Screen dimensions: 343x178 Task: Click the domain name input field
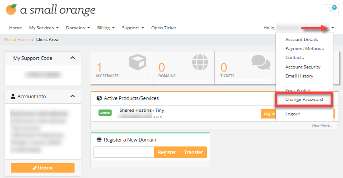124,152
